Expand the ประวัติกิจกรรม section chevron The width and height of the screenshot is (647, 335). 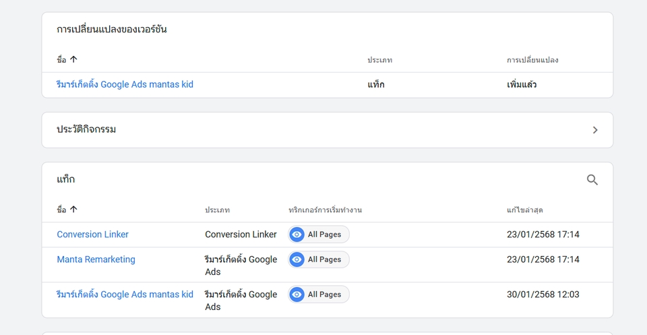pyautogui.click(x=595, y=130)
